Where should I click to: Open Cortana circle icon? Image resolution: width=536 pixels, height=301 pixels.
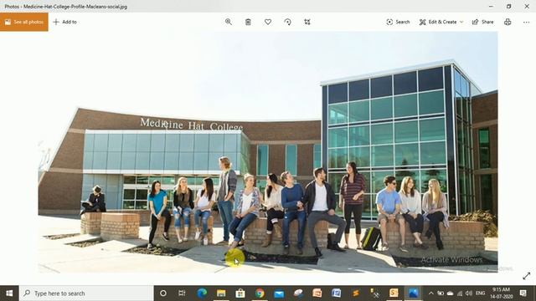(x=163, y=293)
